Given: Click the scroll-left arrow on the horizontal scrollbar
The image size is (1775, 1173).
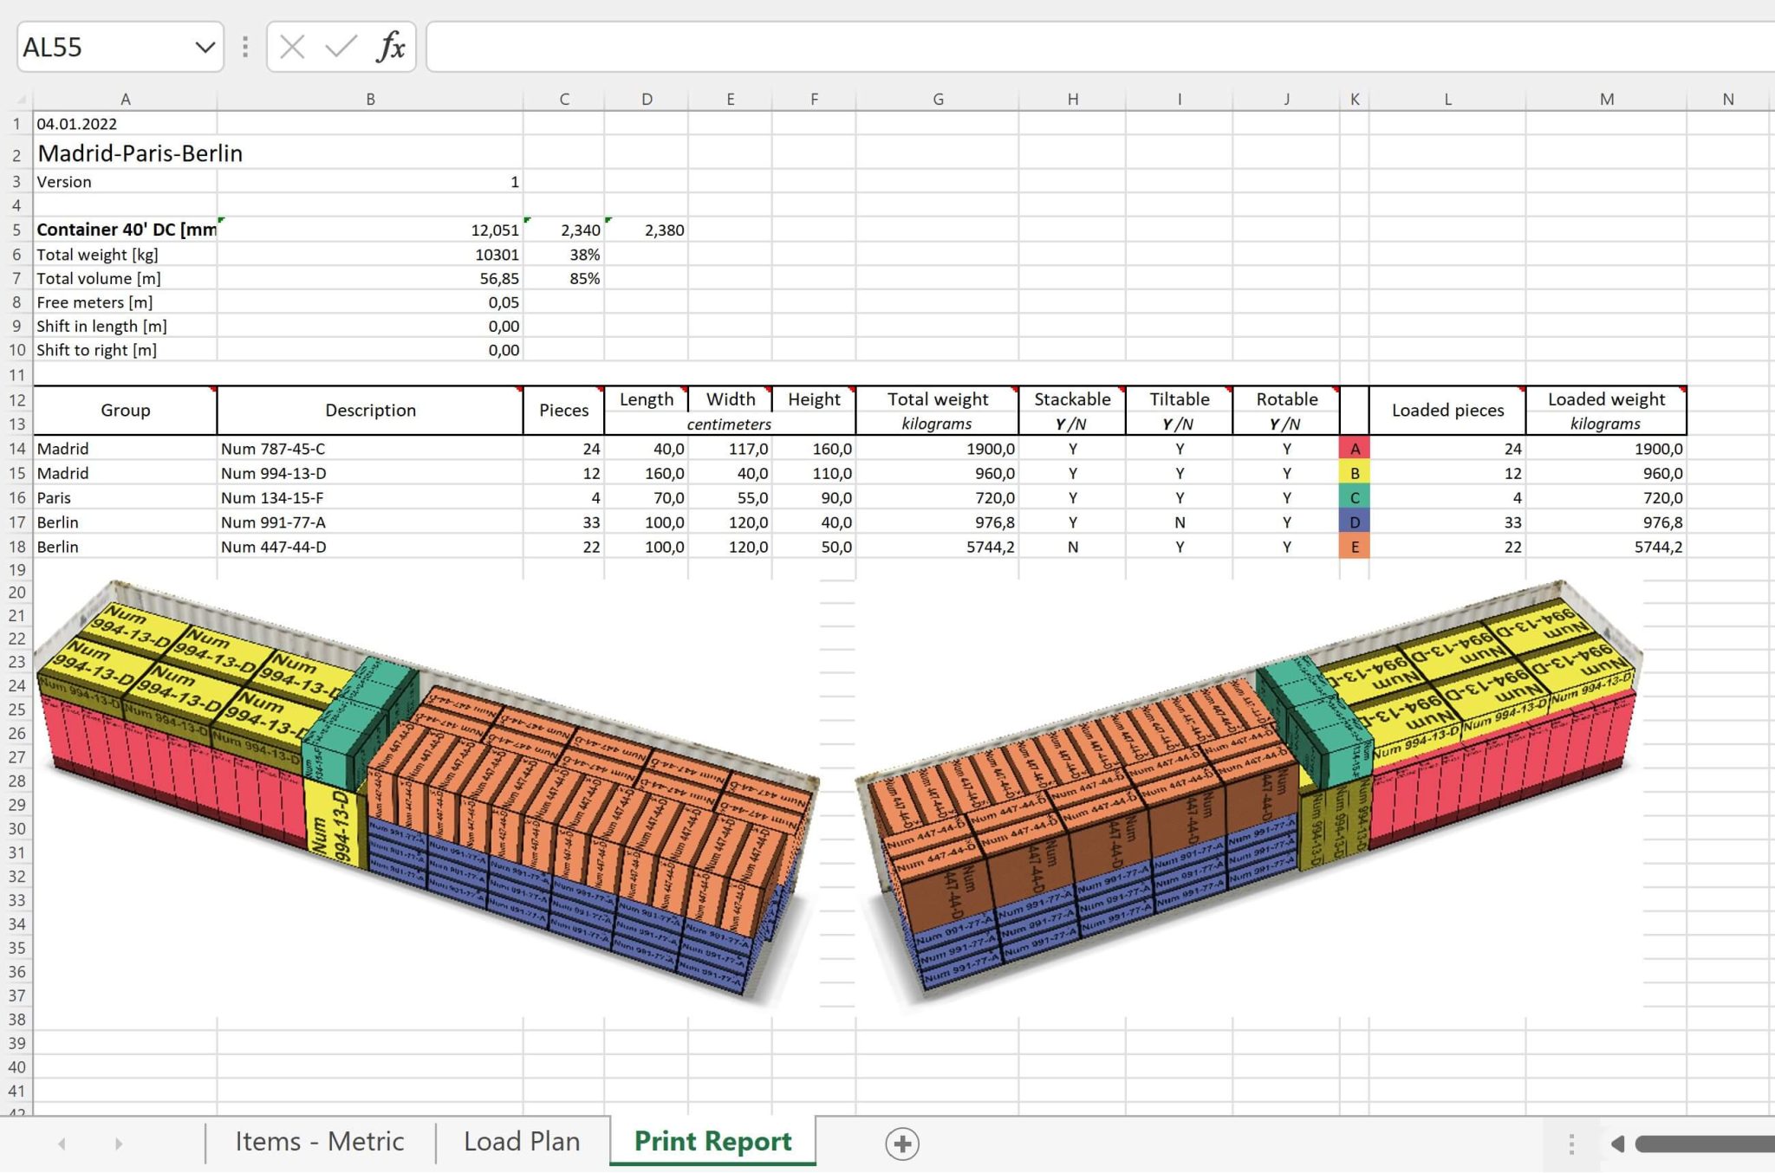Looking at the screenshot, I should 1617,1143.
